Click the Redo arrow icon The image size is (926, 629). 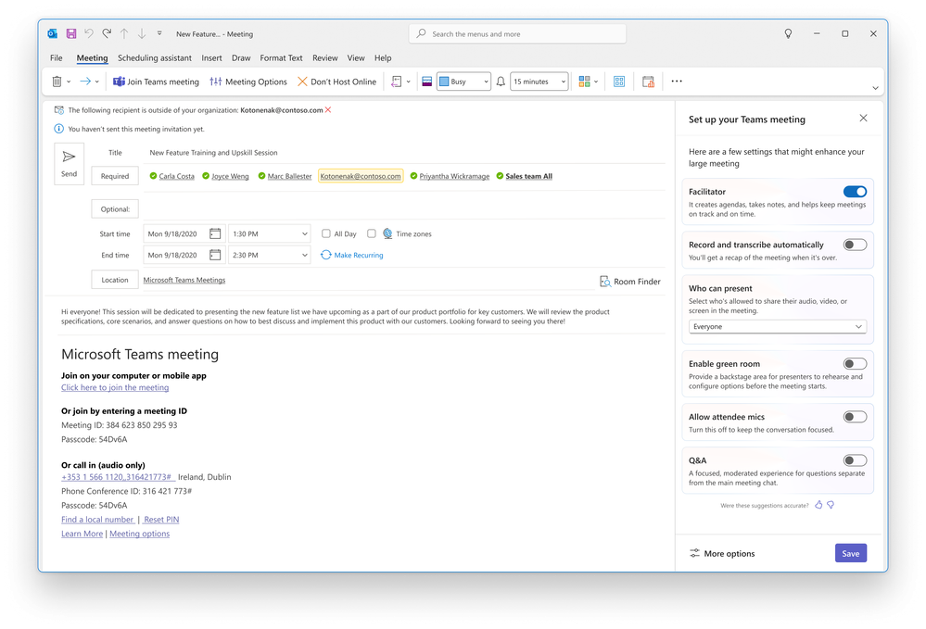click(x=107, y=33)
